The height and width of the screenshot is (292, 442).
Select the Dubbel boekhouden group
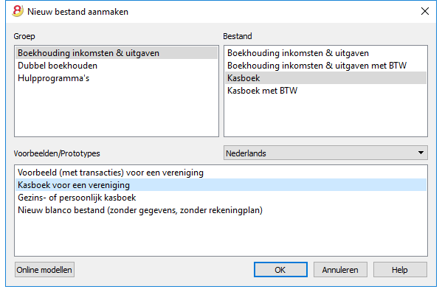(x=117, y=66)
